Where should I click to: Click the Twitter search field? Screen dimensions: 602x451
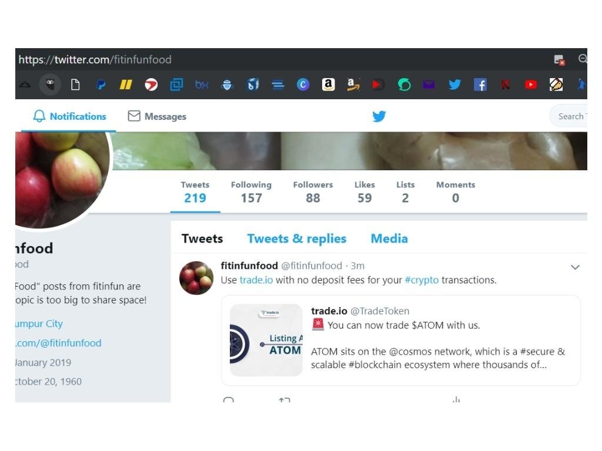pyautogui.click(x=569, y=116)
